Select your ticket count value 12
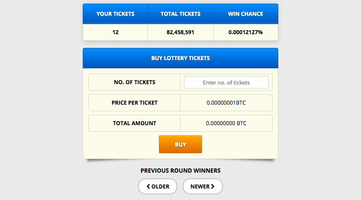This screenshot has width=361, height=200. (115, 32)
